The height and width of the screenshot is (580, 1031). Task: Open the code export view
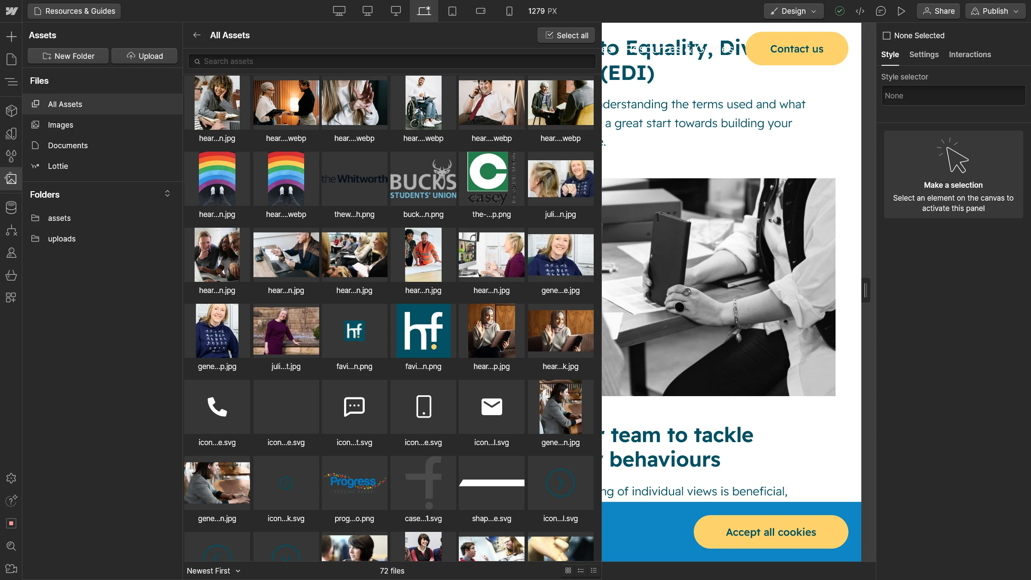pos(860,11)
